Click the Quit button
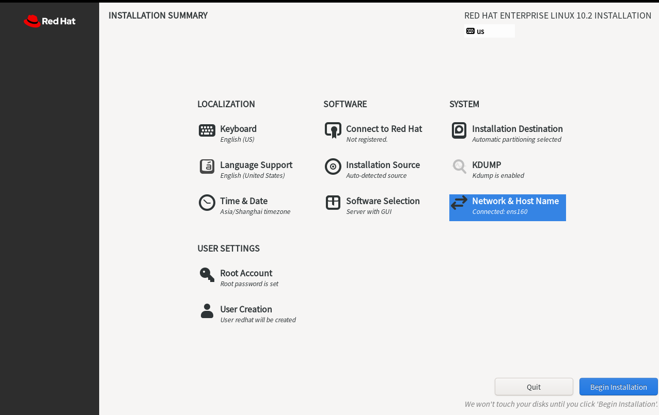 [534, 387]
